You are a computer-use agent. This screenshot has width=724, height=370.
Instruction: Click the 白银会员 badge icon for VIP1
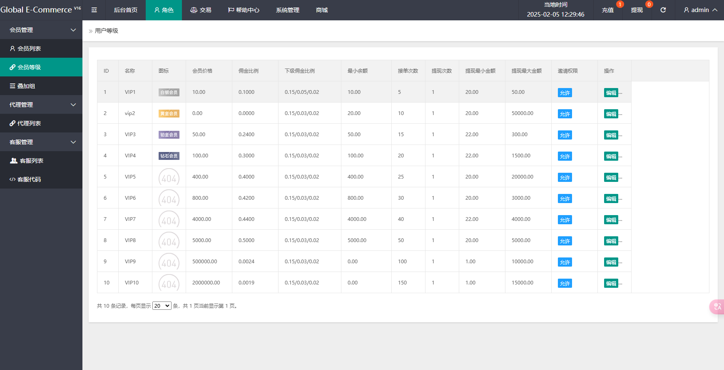click(169, 92)
